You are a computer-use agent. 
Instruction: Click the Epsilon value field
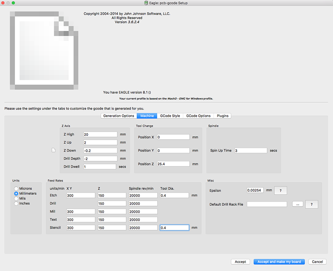pos(255,190)
